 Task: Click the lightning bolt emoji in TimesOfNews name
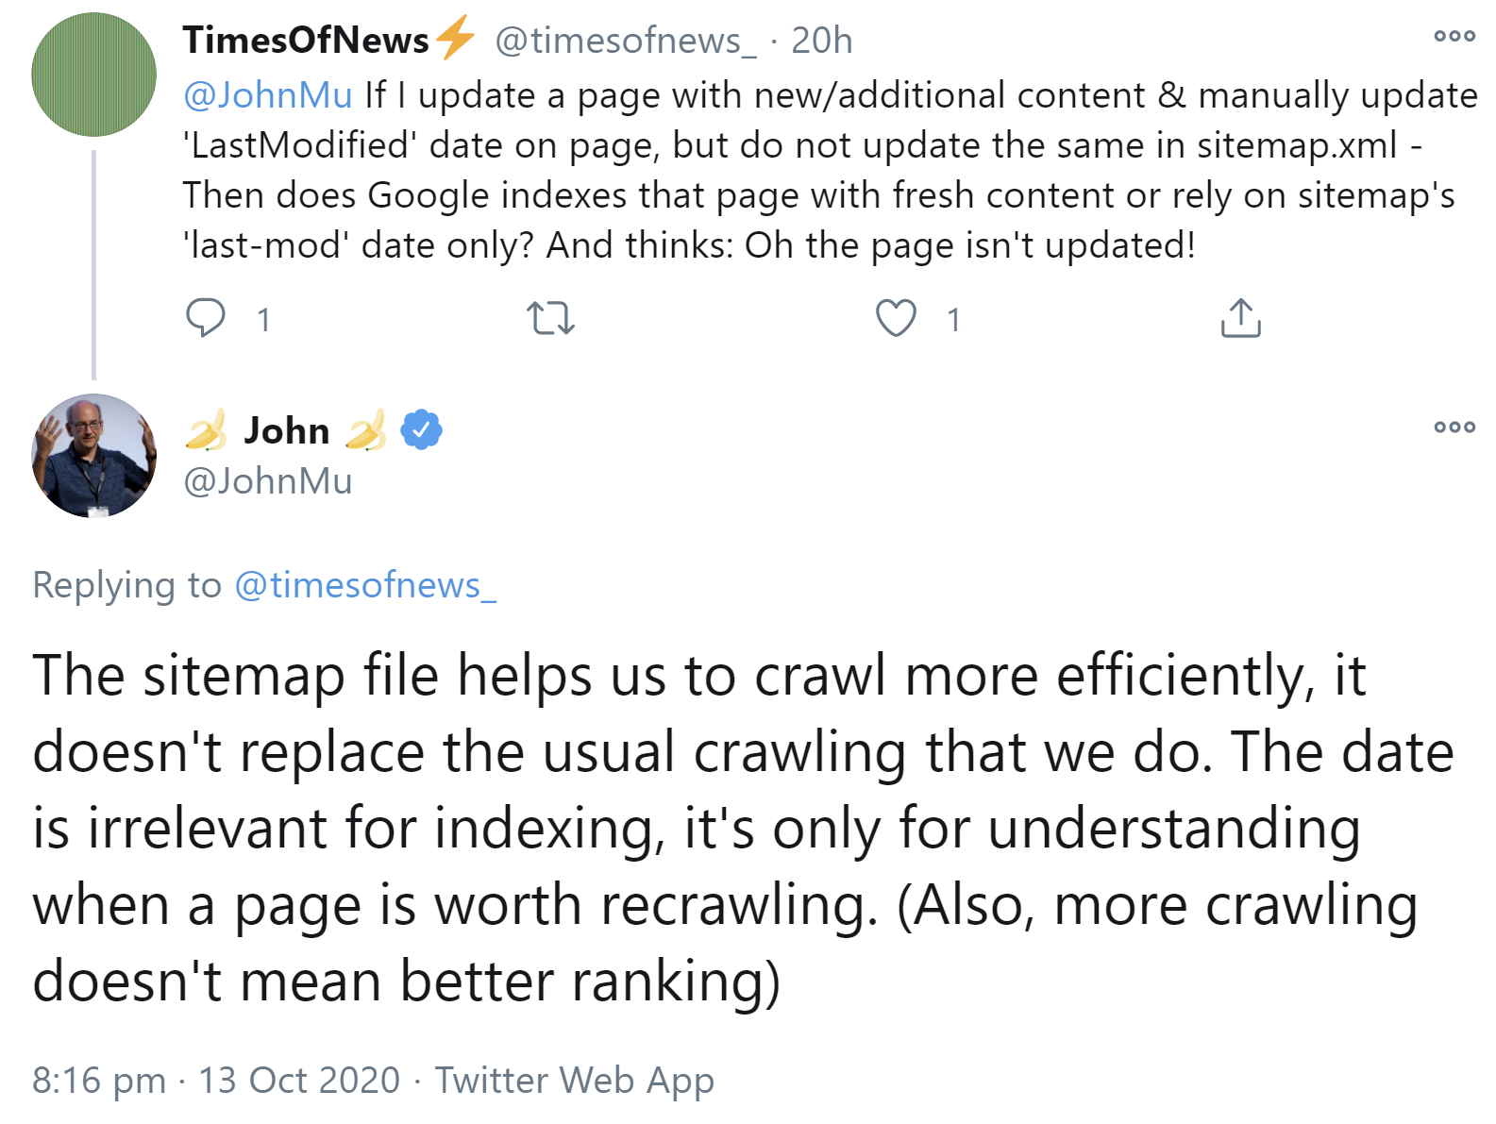pos(455,39)
